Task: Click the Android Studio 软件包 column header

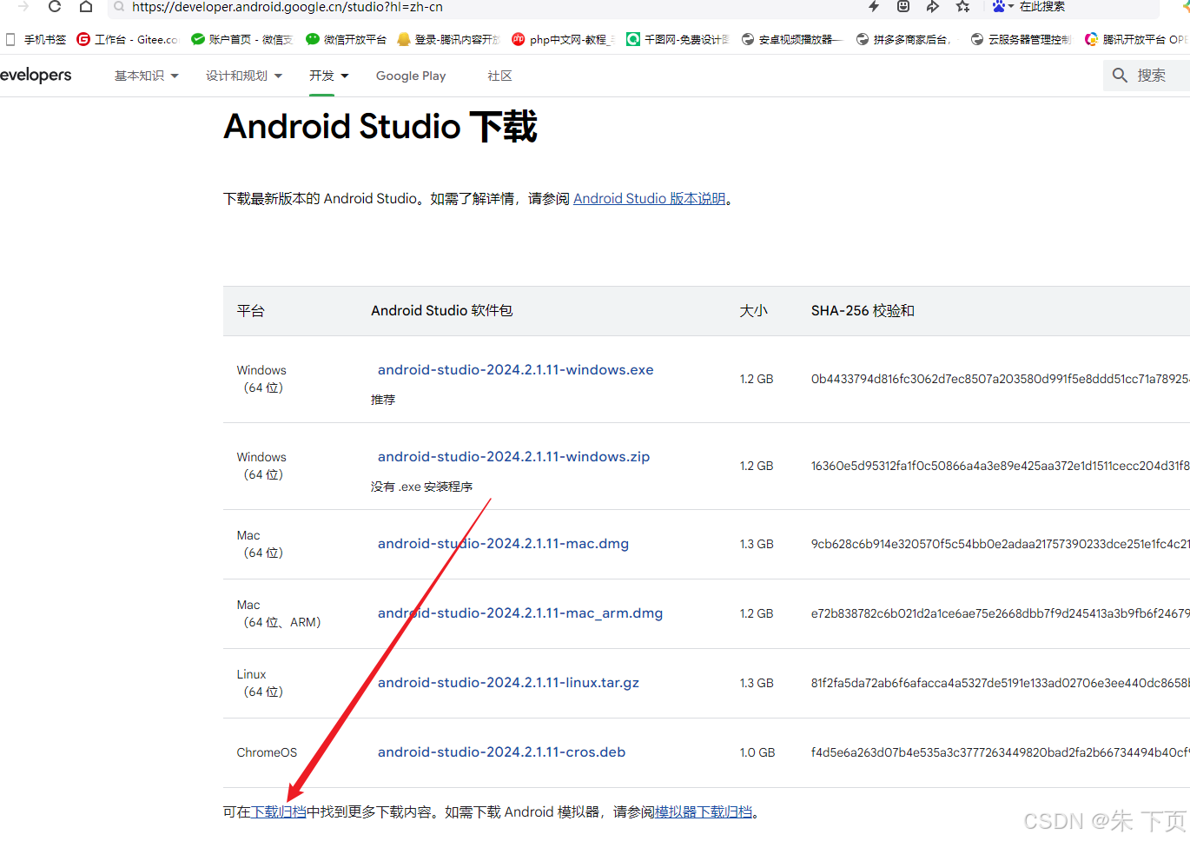Action: (x=441, y=310)
